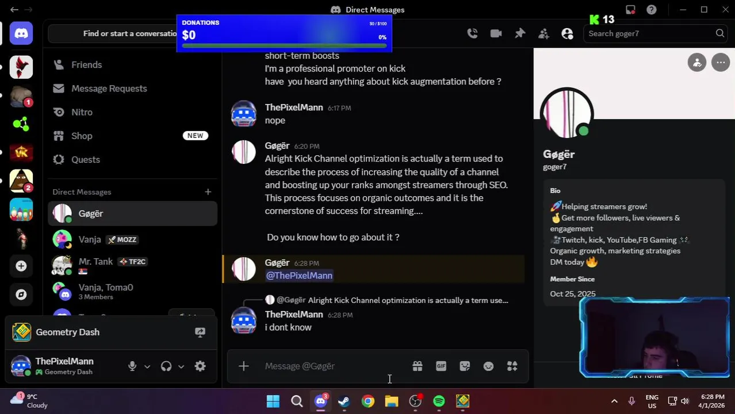Hide user profile panel icon
The width and height of the screenshot is (735, 414).
[567, 33]
